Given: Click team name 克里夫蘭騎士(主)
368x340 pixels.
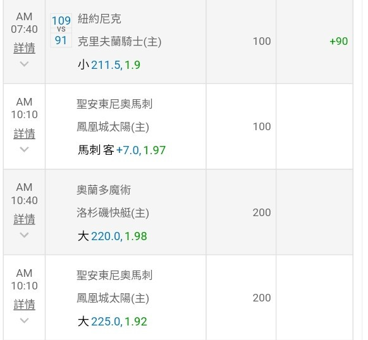Looking at the screenshot, I should pos(120,42).
